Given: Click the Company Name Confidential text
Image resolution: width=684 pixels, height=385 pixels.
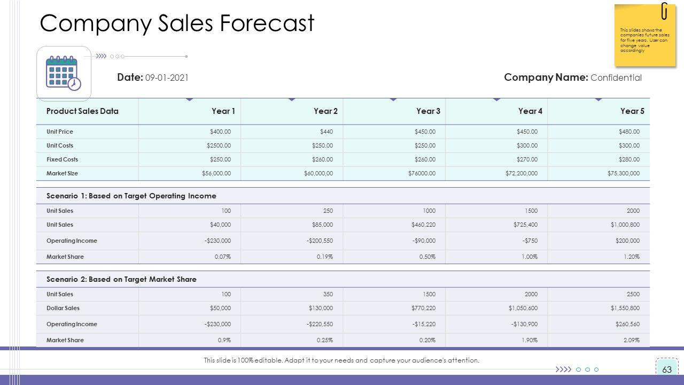Looking at the screenshot, I should [573, 78].
